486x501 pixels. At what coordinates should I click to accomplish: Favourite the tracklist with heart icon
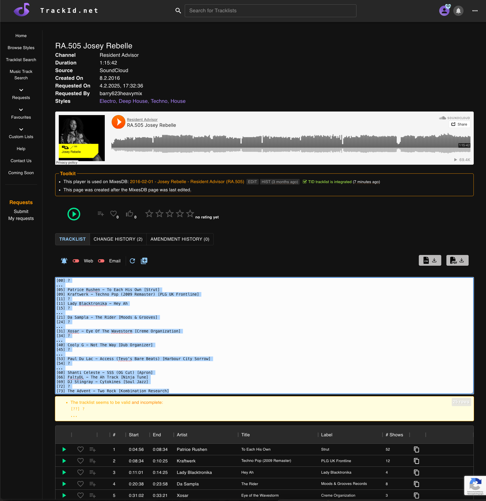click(x=113, y=214)
